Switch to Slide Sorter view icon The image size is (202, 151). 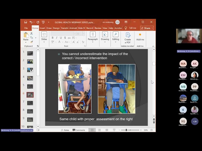point(99,130)
